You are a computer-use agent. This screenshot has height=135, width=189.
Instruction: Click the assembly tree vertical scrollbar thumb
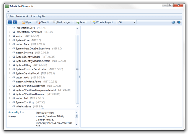[x=77, y=69]
